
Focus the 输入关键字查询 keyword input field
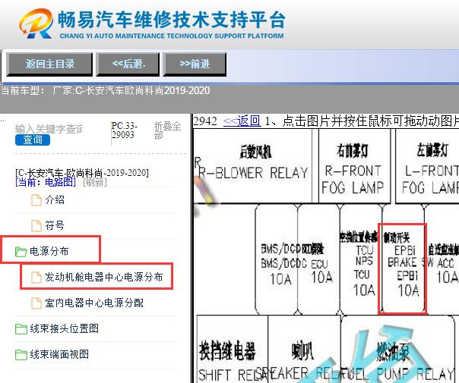click(49, 129)
